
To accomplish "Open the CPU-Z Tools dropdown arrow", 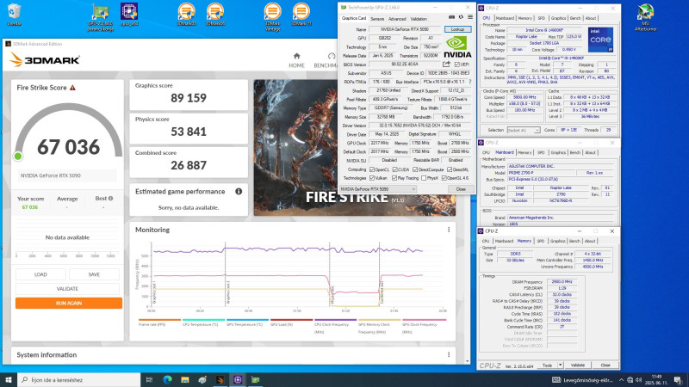I will 561,365.
